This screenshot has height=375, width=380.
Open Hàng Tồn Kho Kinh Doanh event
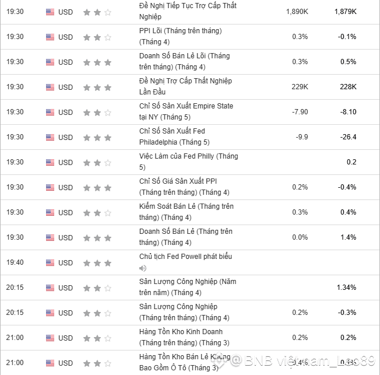click(184, 337)
